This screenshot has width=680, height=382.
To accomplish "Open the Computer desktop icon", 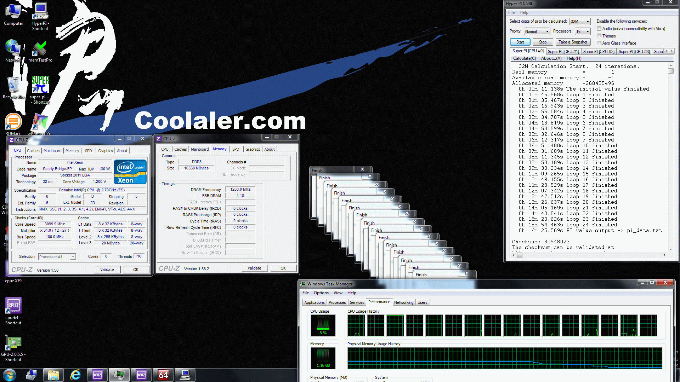I will pos(13,14).
